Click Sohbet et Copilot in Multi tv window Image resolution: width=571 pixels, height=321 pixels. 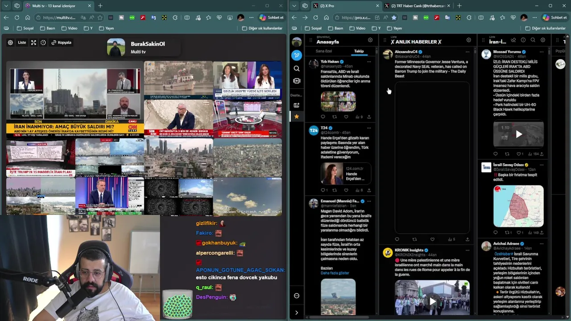pyautogui.click(x=271, y=17)
